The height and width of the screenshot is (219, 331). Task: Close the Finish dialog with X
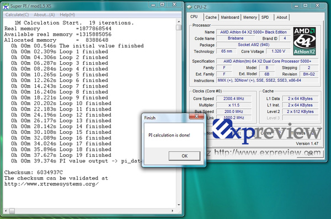pyautogui.click(x=196, y=116)
